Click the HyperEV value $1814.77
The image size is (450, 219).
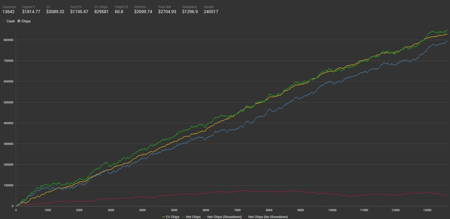(31, 12)
